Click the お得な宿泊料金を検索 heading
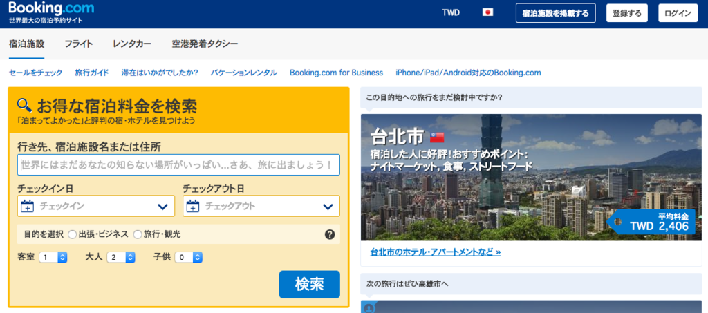Image resolution: width=708 pixels, height=313 pixels. tap(116, 106)
